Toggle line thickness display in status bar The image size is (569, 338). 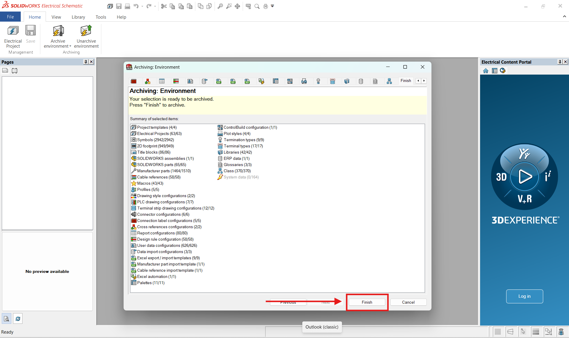[x=536, y=332]
